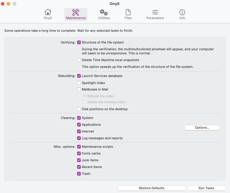The image size is (230, 193).
Task: Open the OnyX home icon
Action: coord(48,12)
